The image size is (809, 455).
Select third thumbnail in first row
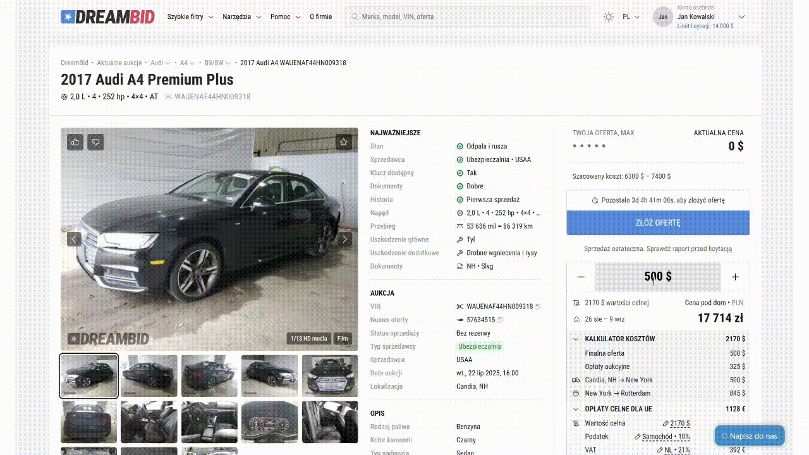point(209,376)
